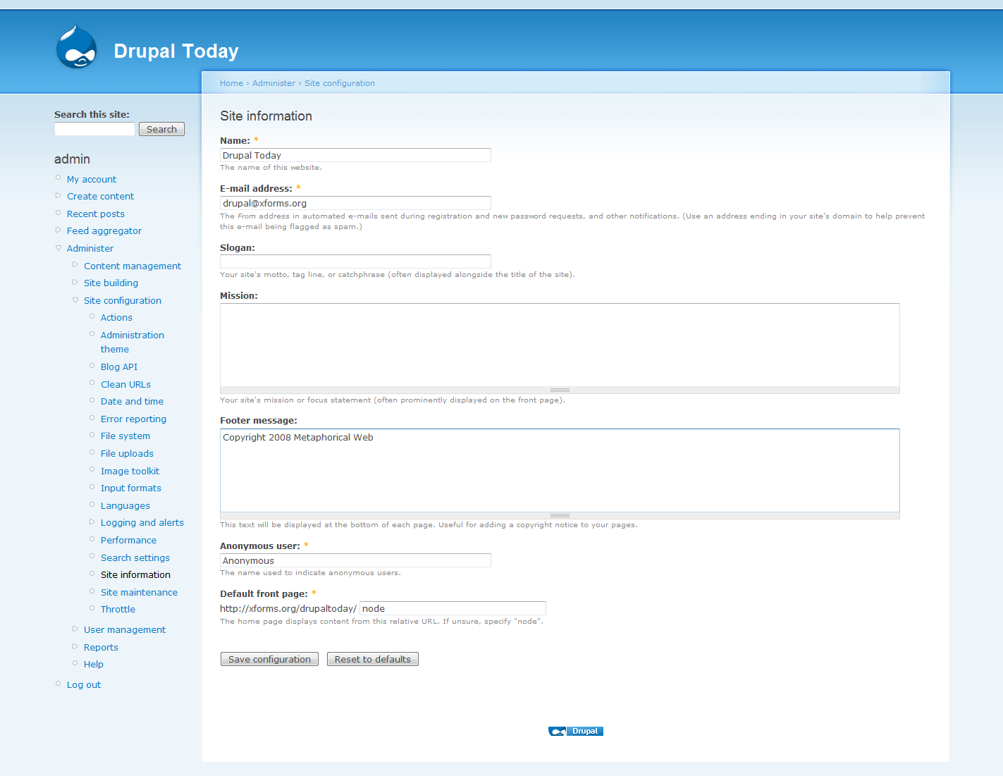Open Administer menu link

pyautogui.click(x=90, y=248)
